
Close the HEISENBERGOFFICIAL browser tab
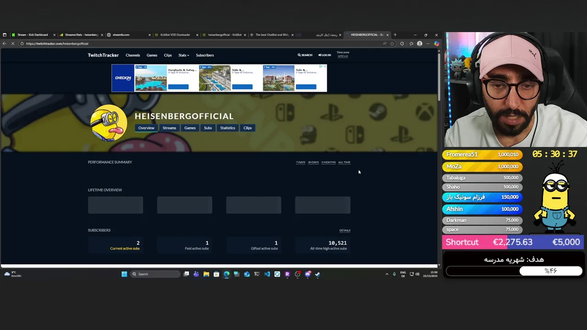[388, 35]
